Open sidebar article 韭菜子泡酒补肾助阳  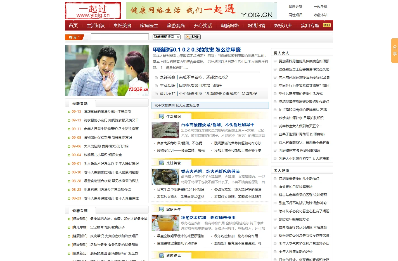pyautogui.click(x=302, y=134)
